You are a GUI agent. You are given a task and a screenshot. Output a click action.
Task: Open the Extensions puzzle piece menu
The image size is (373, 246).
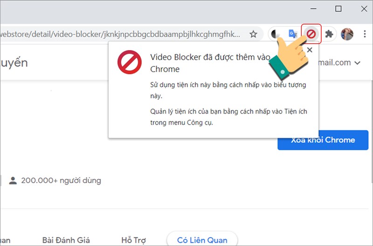(x=329, y=34)
